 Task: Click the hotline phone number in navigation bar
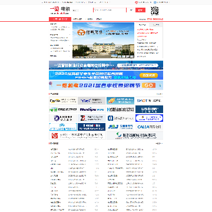point(155,19)
